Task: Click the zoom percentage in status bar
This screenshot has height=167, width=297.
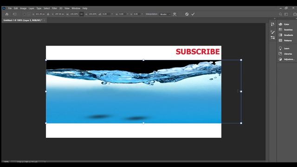Action: click(6, 162)
